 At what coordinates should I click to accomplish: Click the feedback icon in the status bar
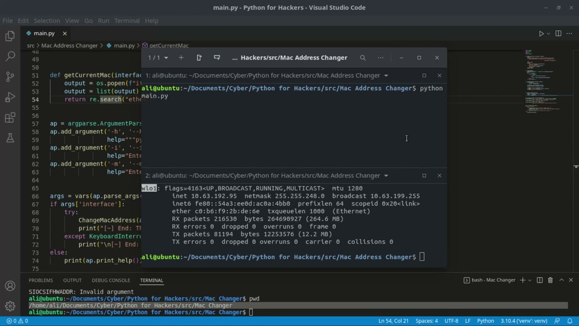[558, 321]
